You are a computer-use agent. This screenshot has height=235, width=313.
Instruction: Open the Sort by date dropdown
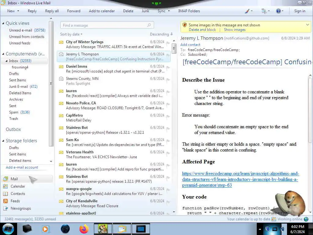coord(71,34)
